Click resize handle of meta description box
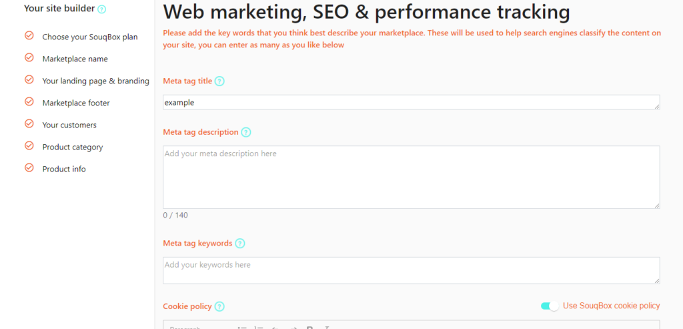This screenshot has height=329, width=683. (x=656, y=206)
